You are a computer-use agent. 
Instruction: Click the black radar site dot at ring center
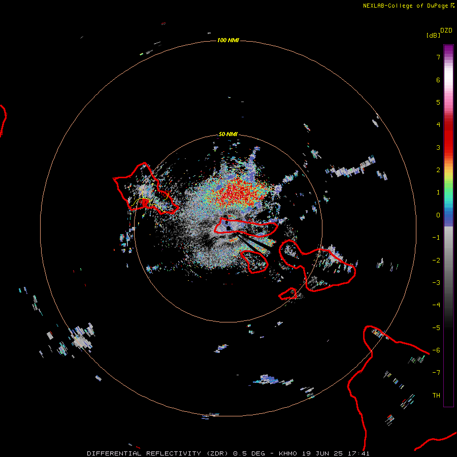coord(228,228)
